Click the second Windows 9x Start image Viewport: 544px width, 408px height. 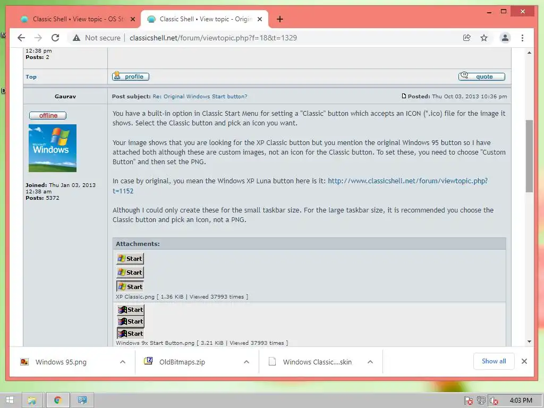[131, 321]
